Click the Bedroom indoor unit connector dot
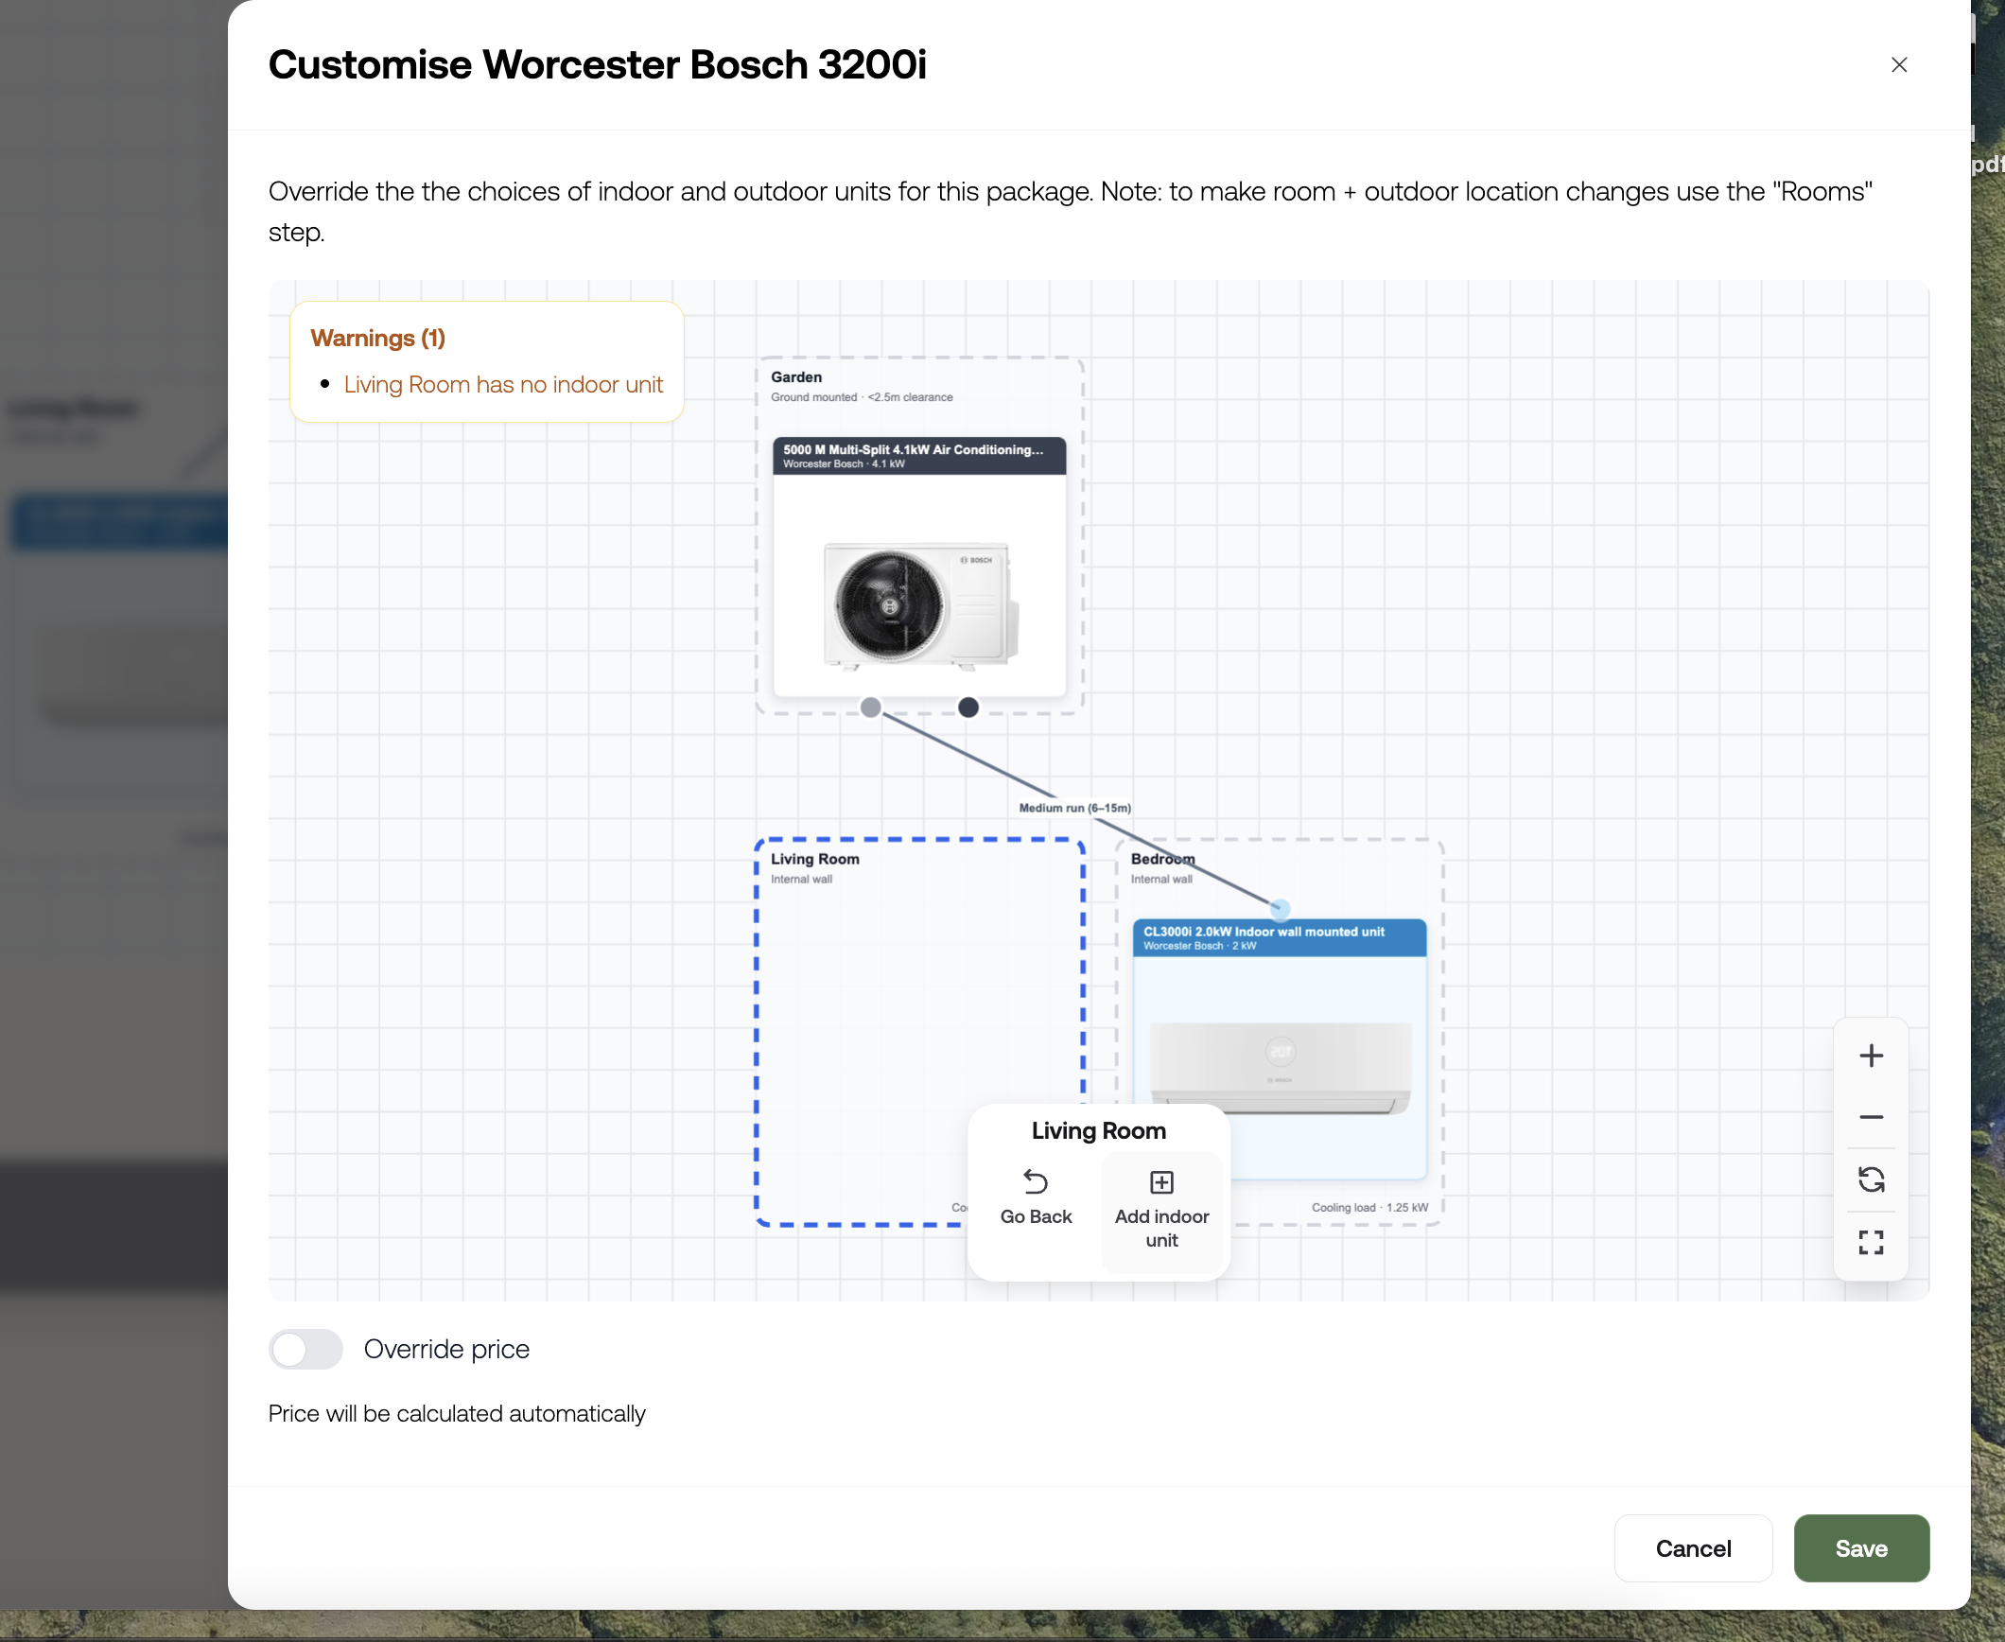Image resolution: width=2005 pixels, height=1642 pixels. [1280, 909]
